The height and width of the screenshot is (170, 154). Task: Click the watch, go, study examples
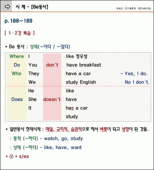[63, 138]
